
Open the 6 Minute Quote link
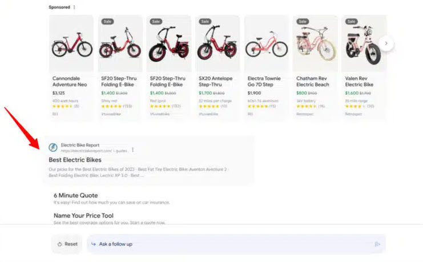pos(75,195)
